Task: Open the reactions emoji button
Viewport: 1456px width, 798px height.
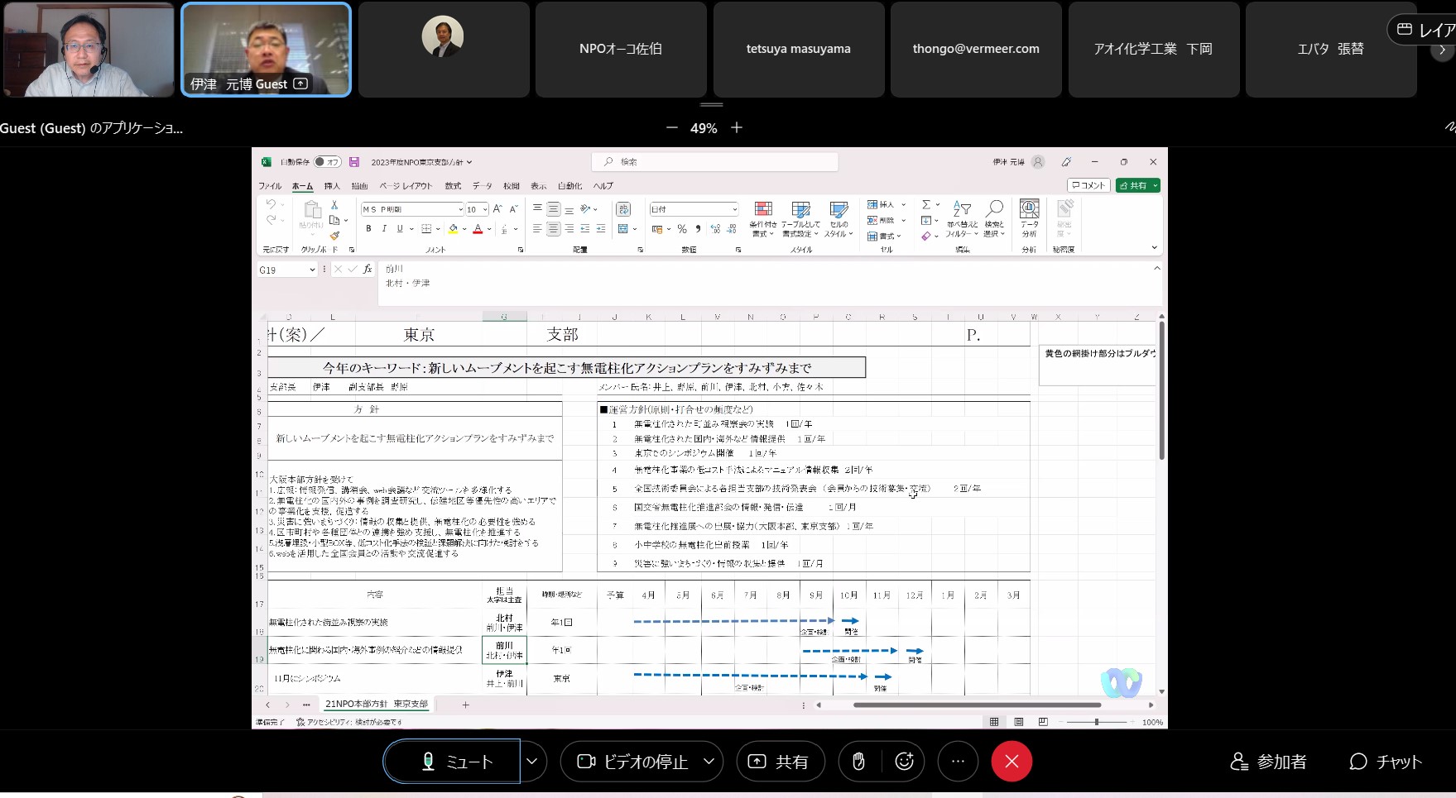Action: pyautogui.click(x=905, y=762)
